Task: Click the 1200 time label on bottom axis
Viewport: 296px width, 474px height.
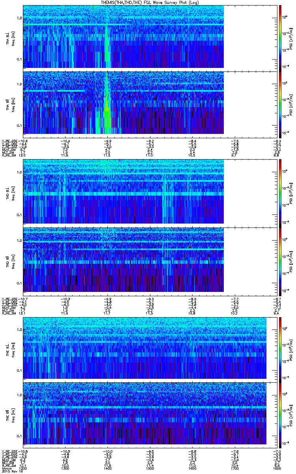Action: click(23, 468)
